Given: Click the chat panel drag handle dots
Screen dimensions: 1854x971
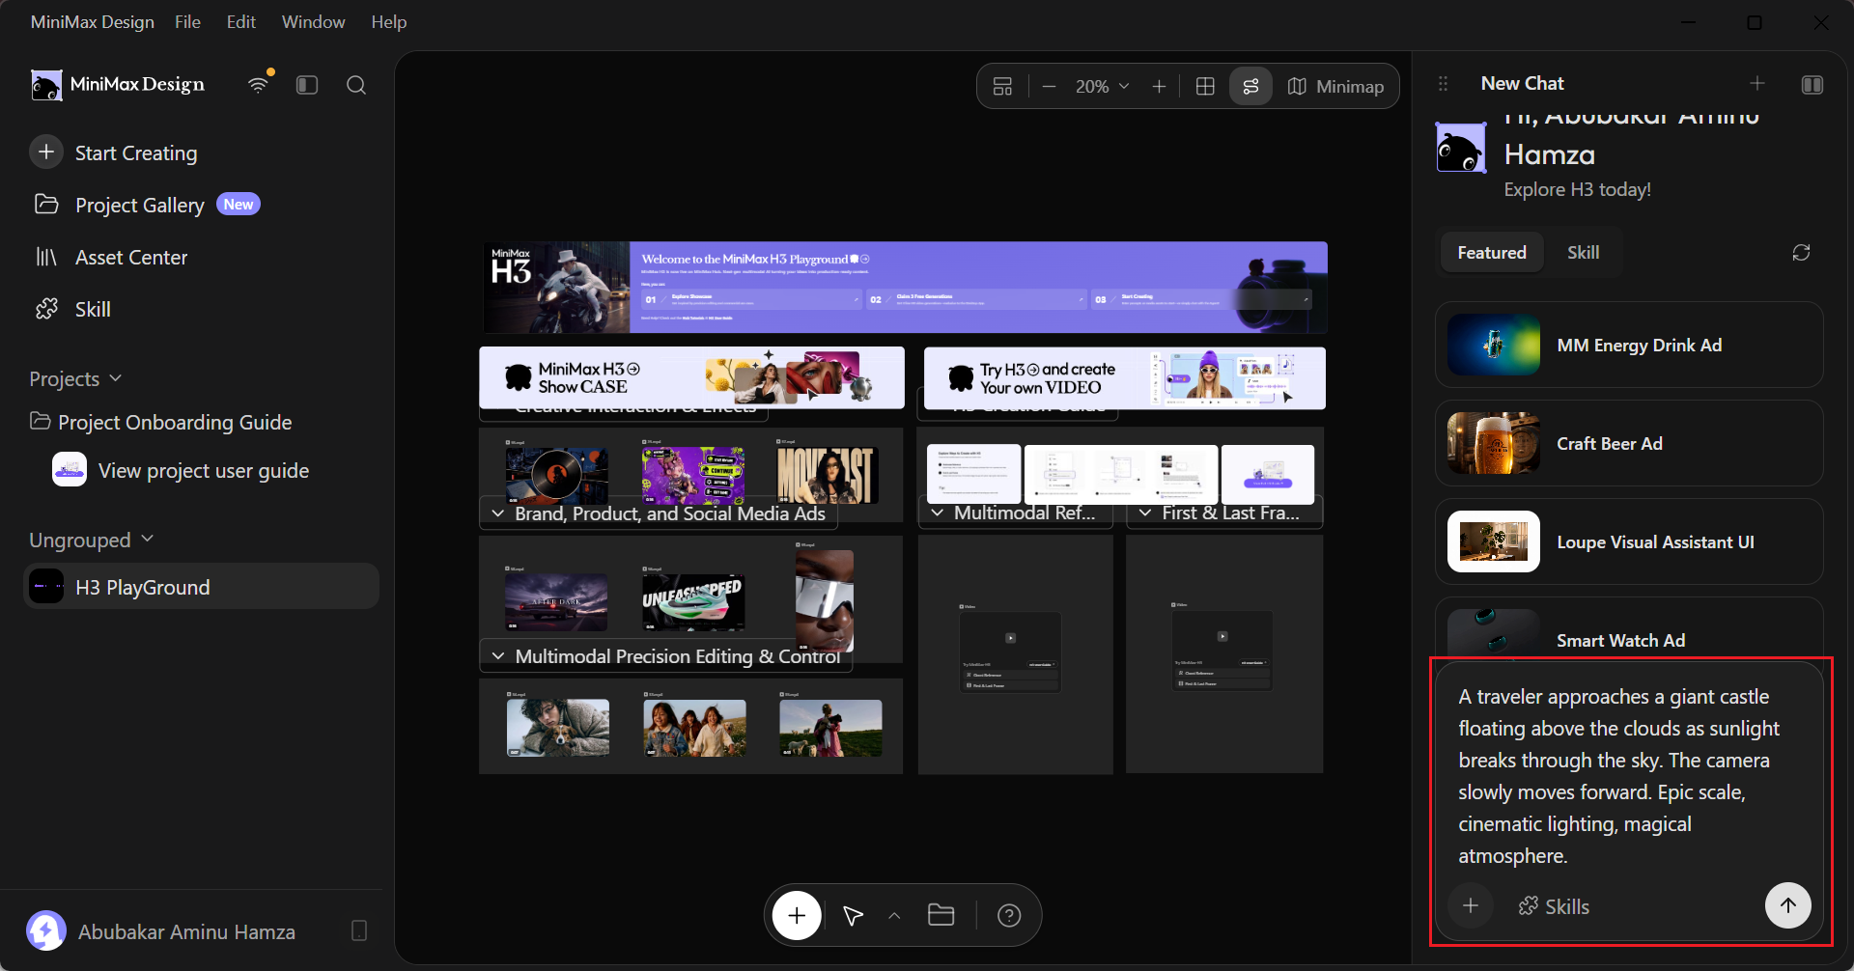Looking at the screenshot, I should [1443, 84].
